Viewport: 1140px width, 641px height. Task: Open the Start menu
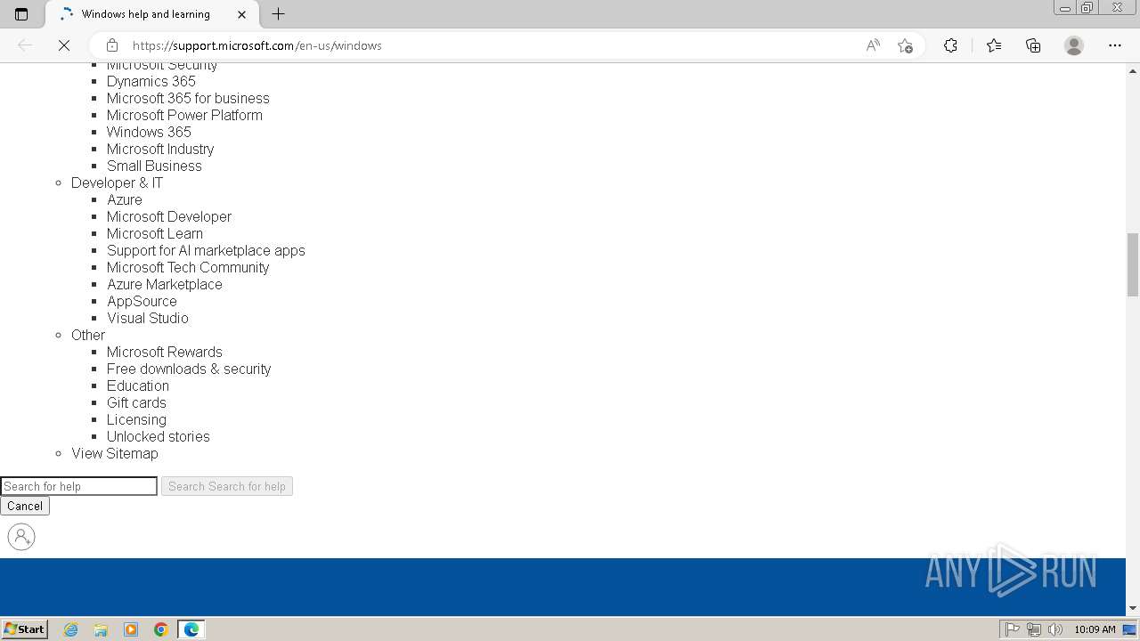click(x=24, y=629)
